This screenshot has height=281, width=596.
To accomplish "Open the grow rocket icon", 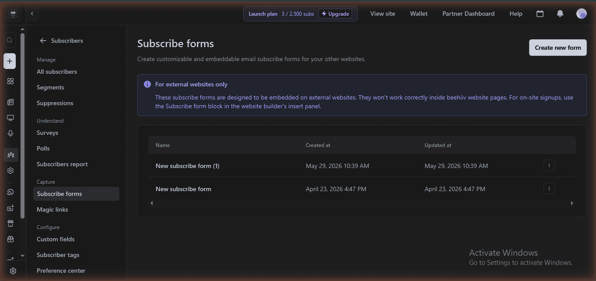I will pos(10,192).
